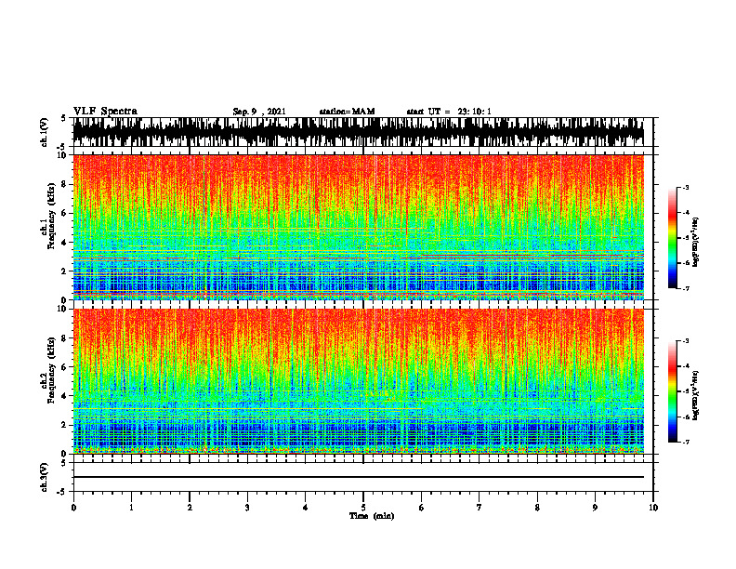The width and height of the screenshot is (736, 569).
Task: Click the "-3" label on ch.2 colorbar
Action: 686,341
